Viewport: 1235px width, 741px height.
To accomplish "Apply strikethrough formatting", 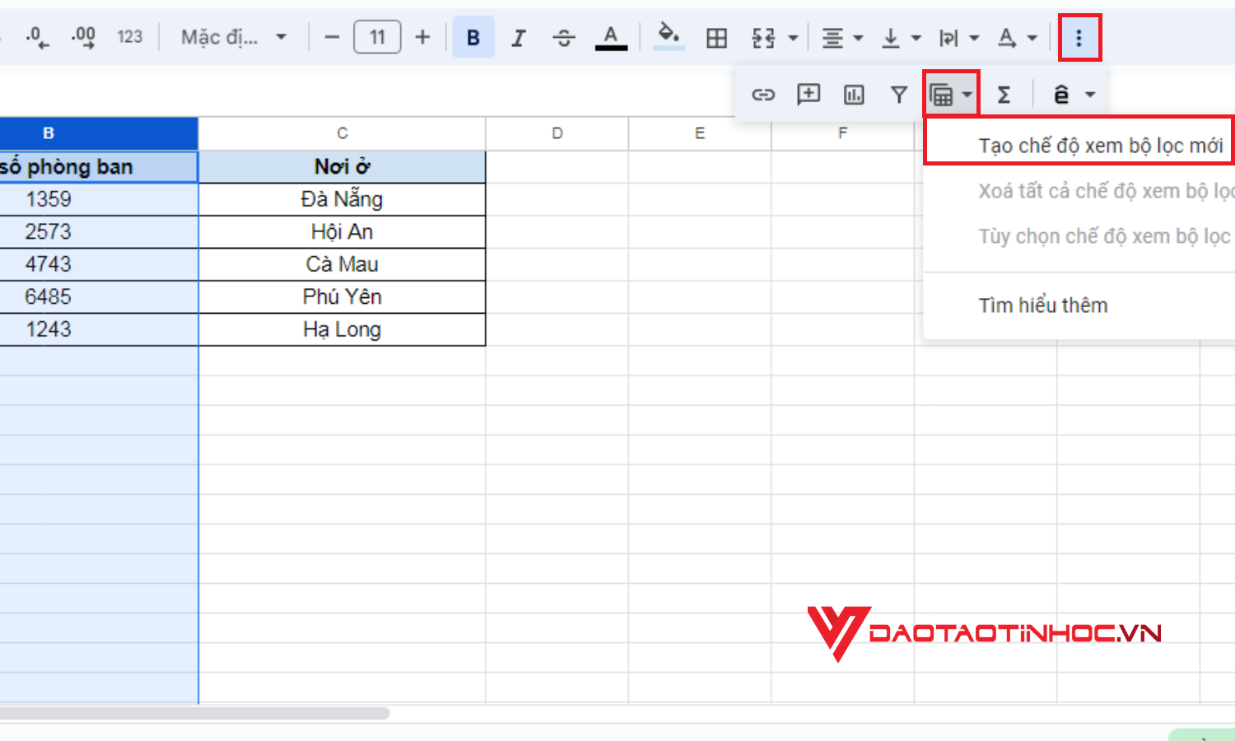I will (x=565, y=37).
